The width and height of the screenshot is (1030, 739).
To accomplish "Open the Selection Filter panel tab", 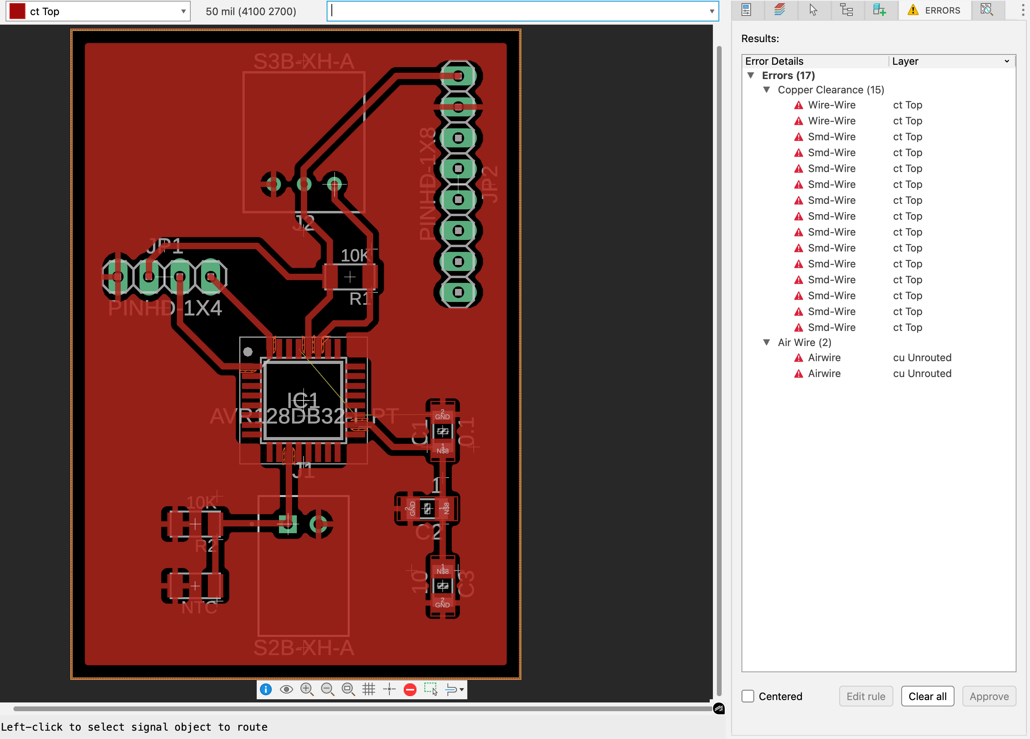I will pos(813,10).
